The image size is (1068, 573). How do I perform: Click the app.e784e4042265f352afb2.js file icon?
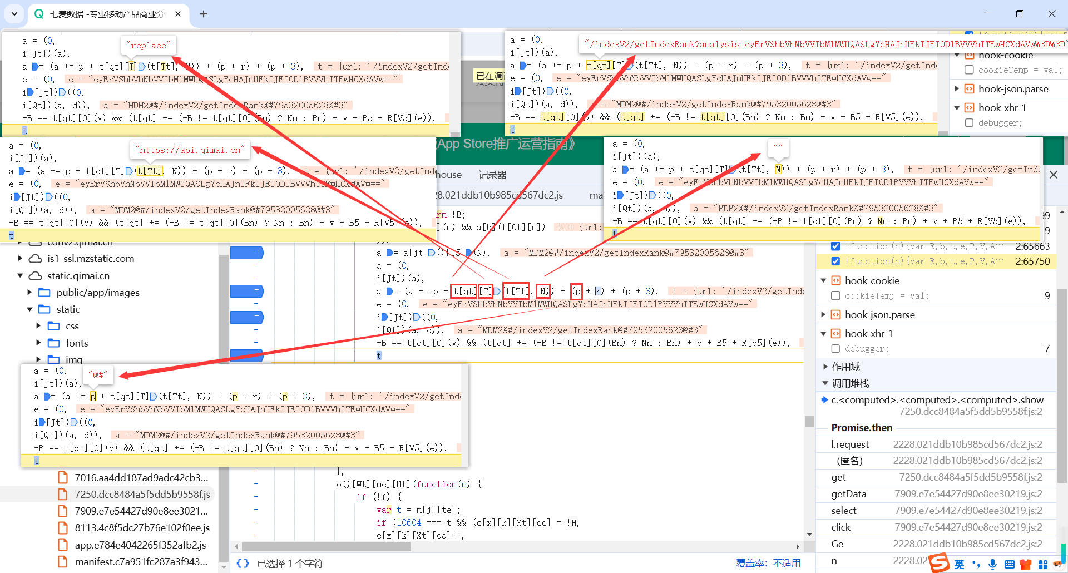click(63, 545)
